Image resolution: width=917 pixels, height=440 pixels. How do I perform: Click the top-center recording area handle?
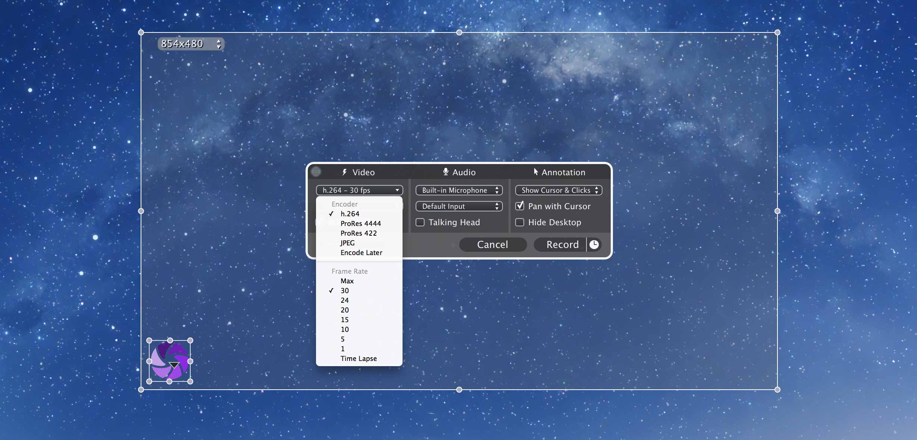point(459,32)
